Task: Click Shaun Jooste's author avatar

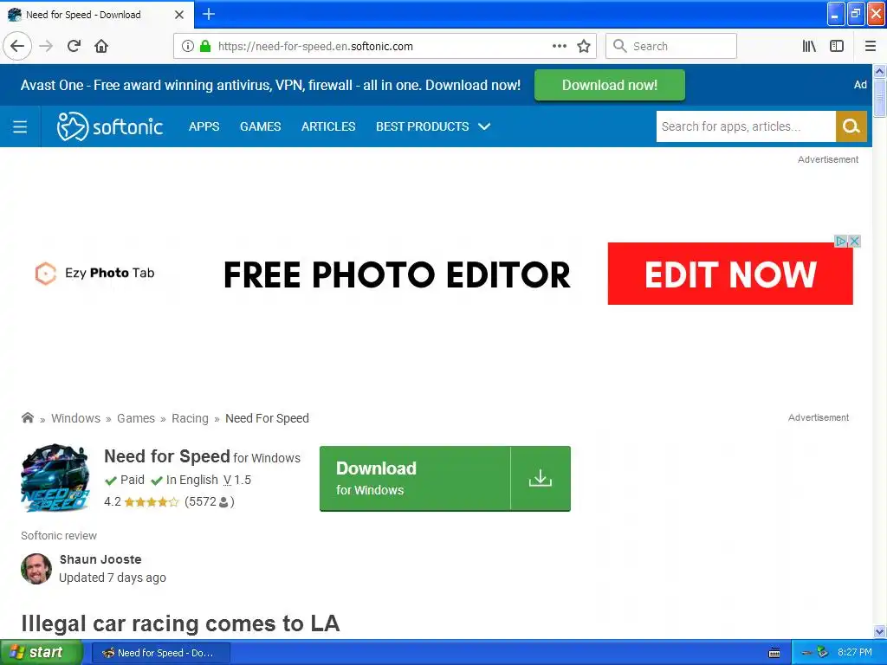Action: (x=36, y=568)
